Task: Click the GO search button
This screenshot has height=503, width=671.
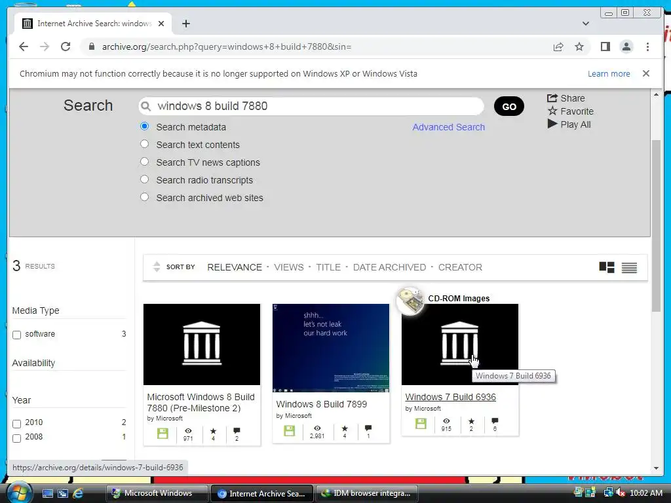Action: [508, 107]
